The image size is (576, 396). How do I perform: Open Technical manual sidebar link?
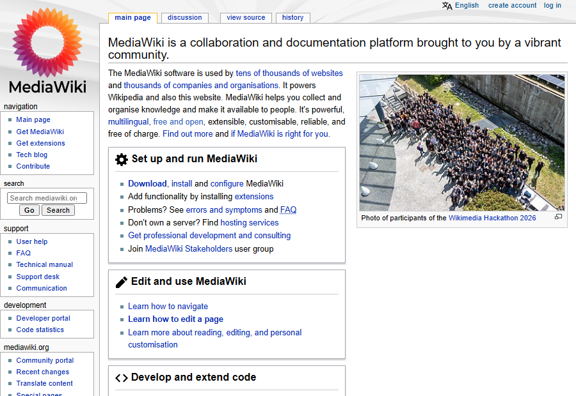coord(44,264)
